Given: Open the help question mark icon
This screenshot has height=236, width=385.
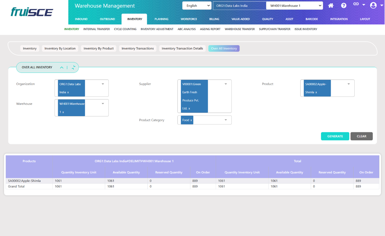Looking at the screenshot, I should [344, 6].
